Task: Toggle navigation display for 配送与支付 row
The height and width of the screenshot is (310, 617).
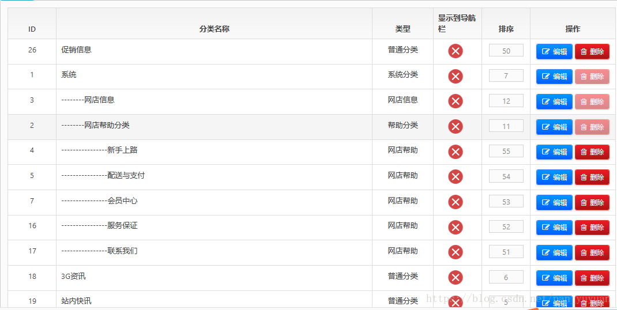Action: pyautogui.click(x=456, y=177)
